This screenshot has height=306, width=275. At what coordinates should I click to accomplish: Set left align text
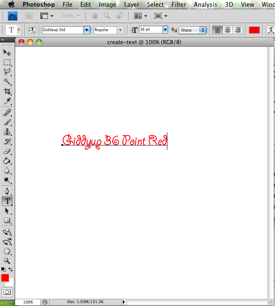pos(217,30)
